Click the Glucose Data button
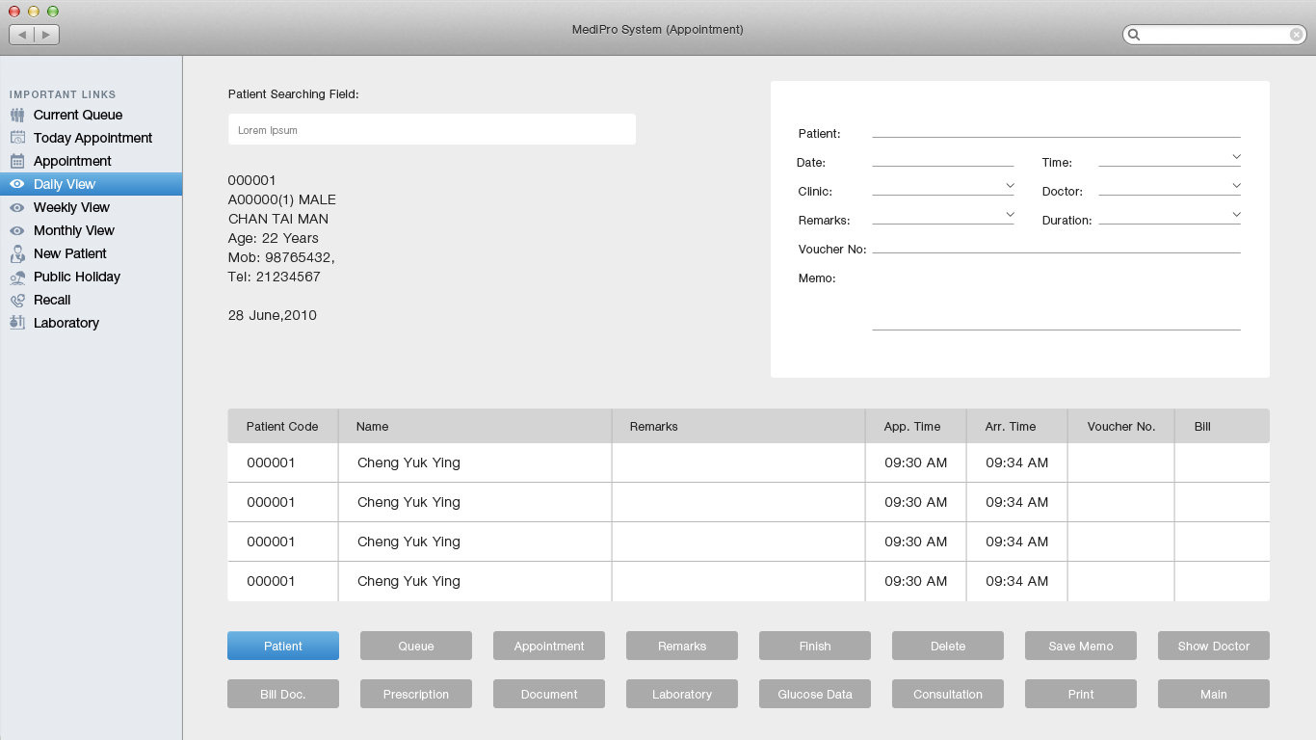Image resolution: width=1316 pixels, height=740 pixels. coord(815,694)
